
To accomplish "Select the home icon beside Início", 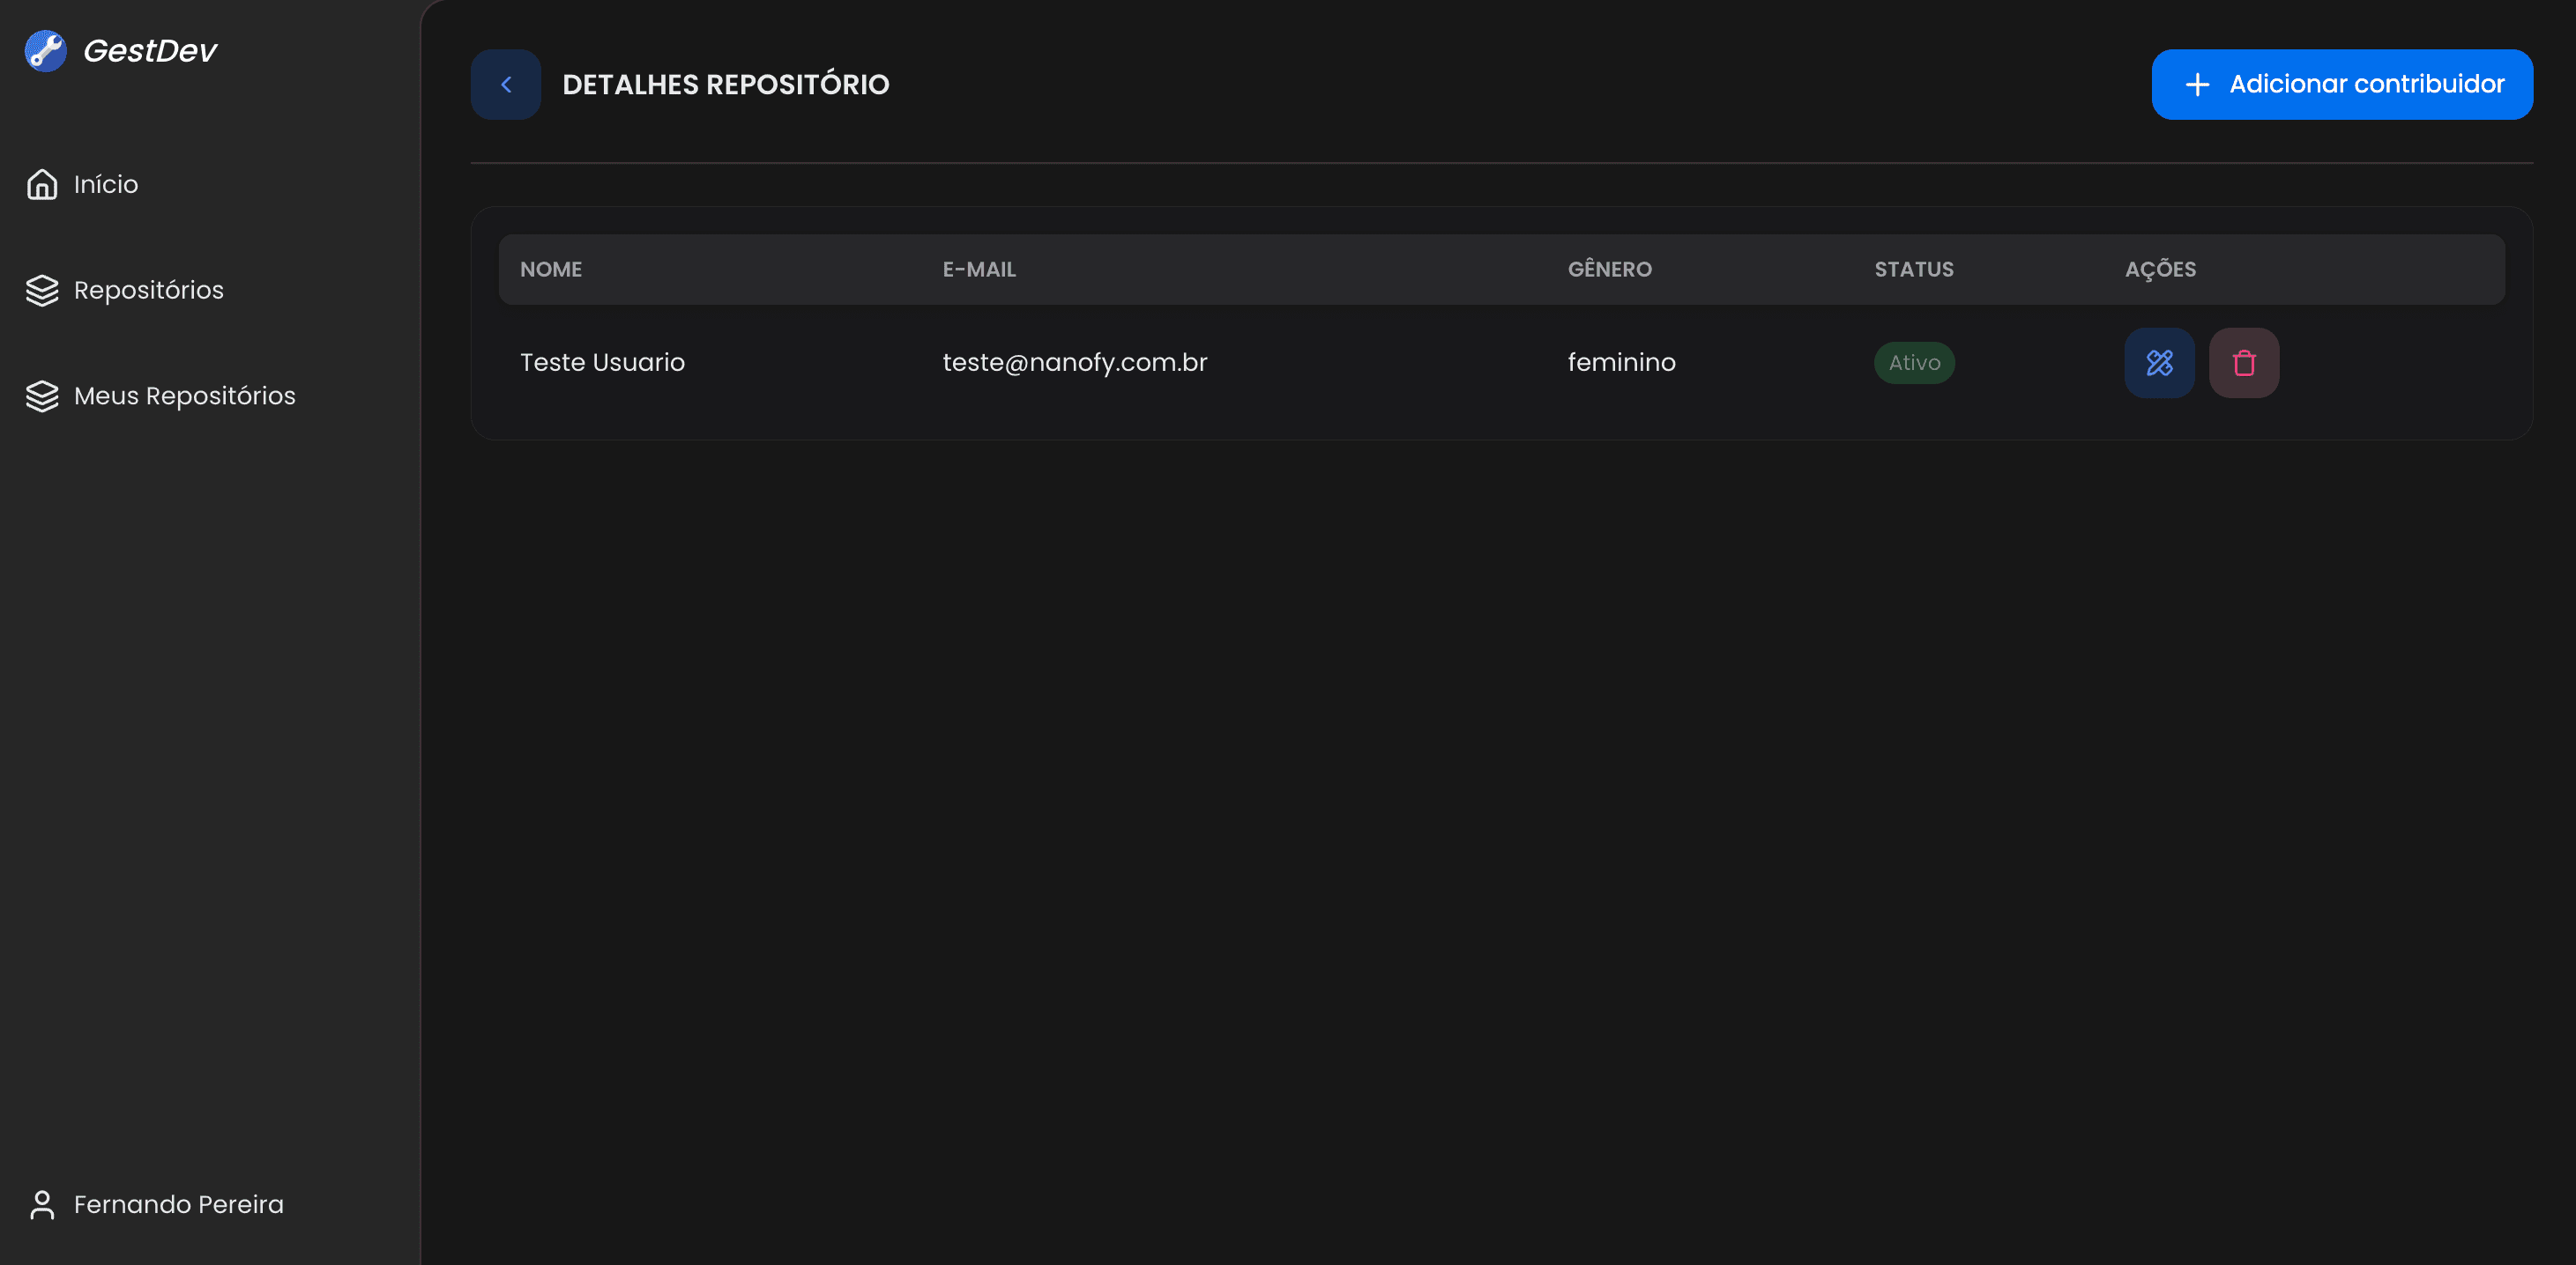I will (x=42, y=184).
